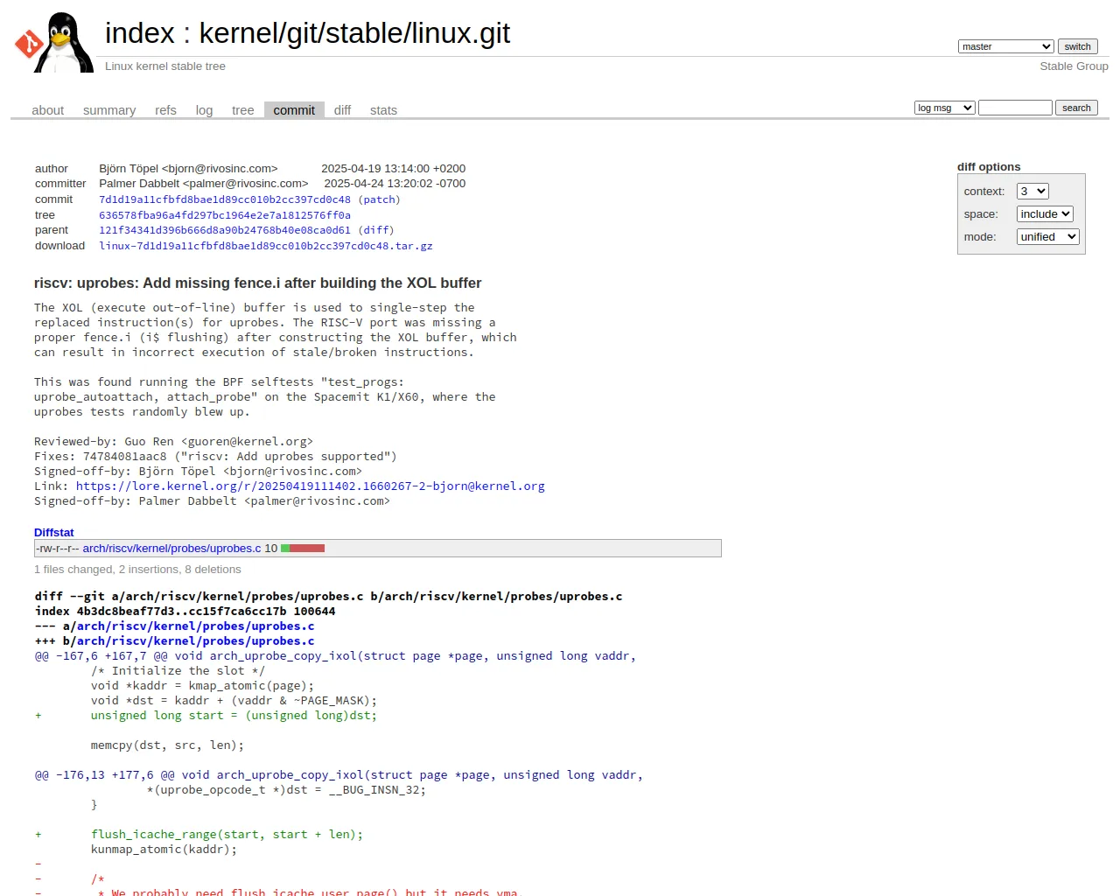
Task: Click the added unsigned long start line
Action: (x=206, y=715)
